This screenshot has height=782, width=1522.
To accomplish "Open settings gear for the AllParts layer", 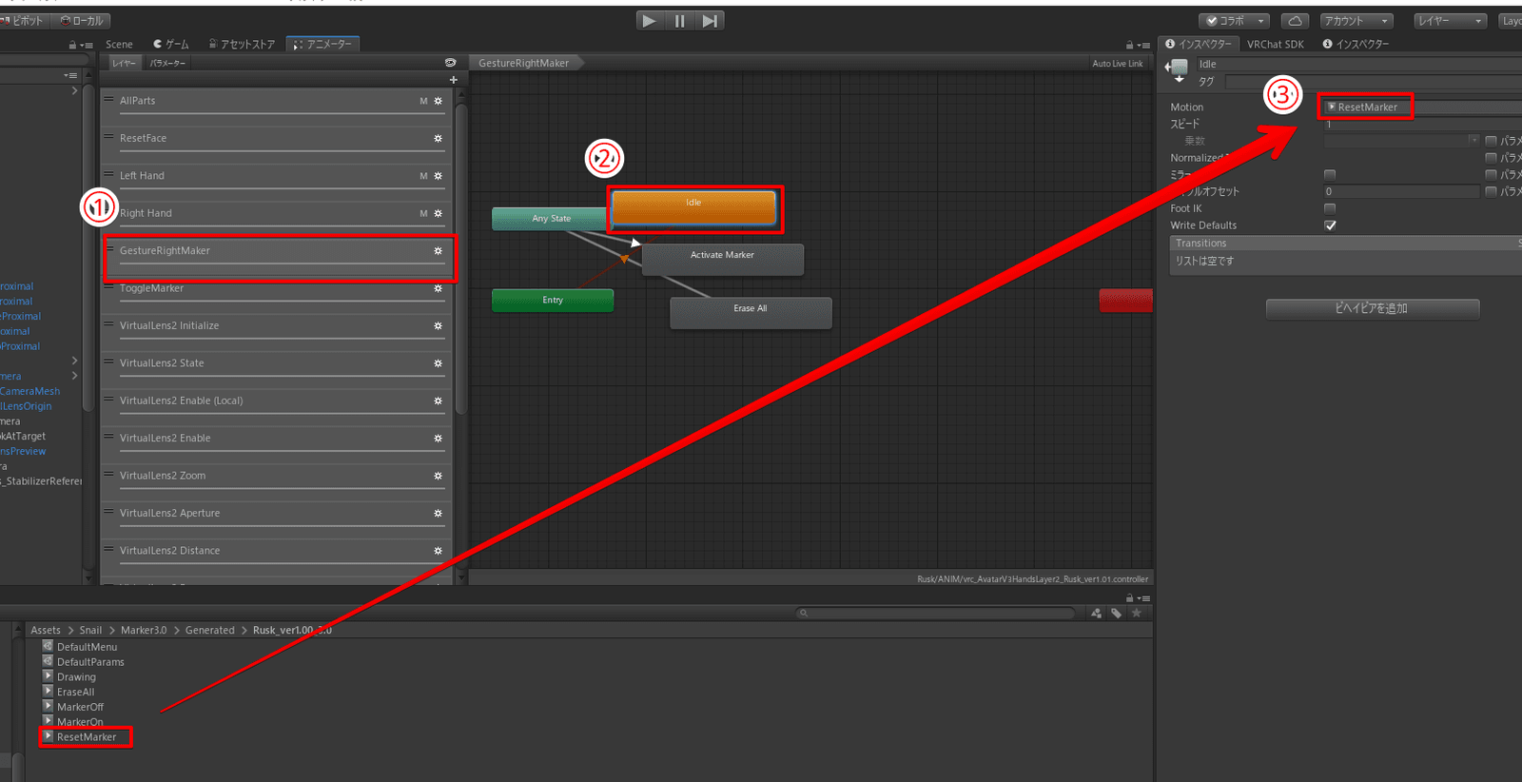I will click(438, 101).
